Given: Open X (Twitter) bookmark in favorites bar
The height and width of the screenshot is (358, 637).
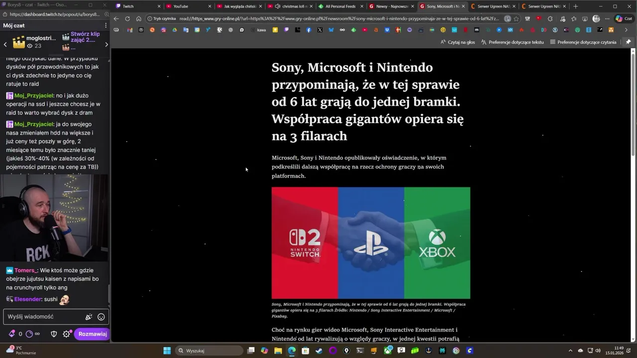Looking at the screenshot, I should [320, 30].
